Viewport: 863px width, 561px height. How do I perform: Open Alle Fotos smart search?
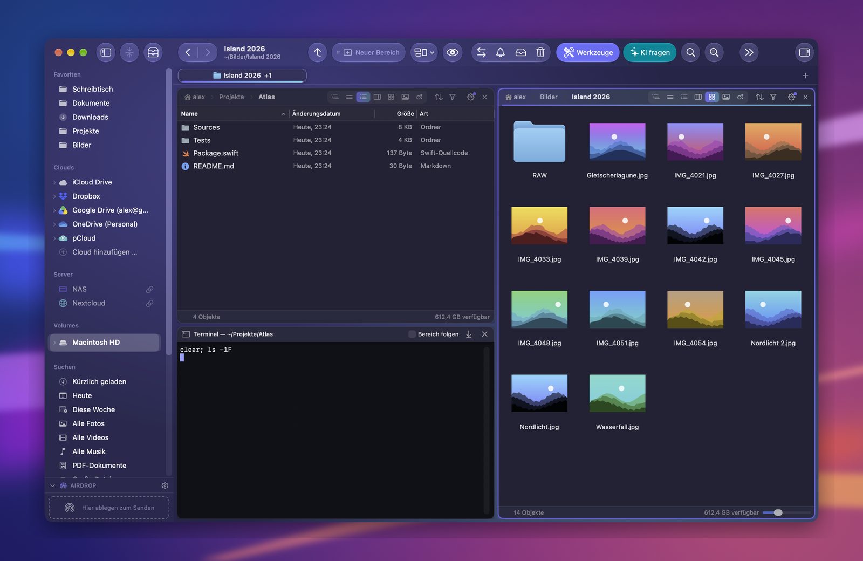pos(81,423)
